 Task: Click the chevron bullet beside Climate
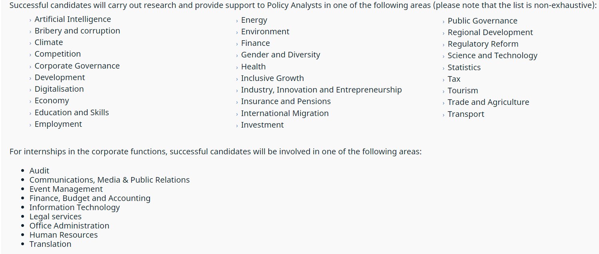point(30,43)
